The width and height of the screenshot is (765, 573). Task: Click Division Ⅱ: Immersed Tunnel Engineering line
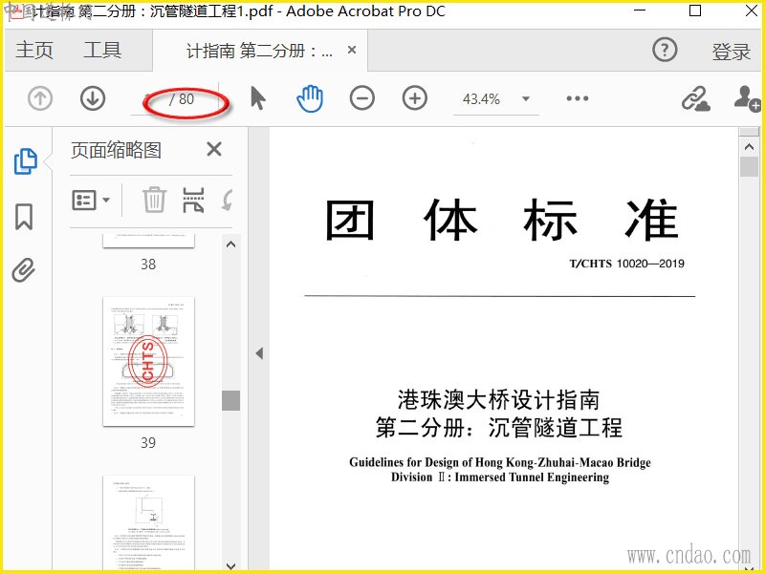[499, 477]
